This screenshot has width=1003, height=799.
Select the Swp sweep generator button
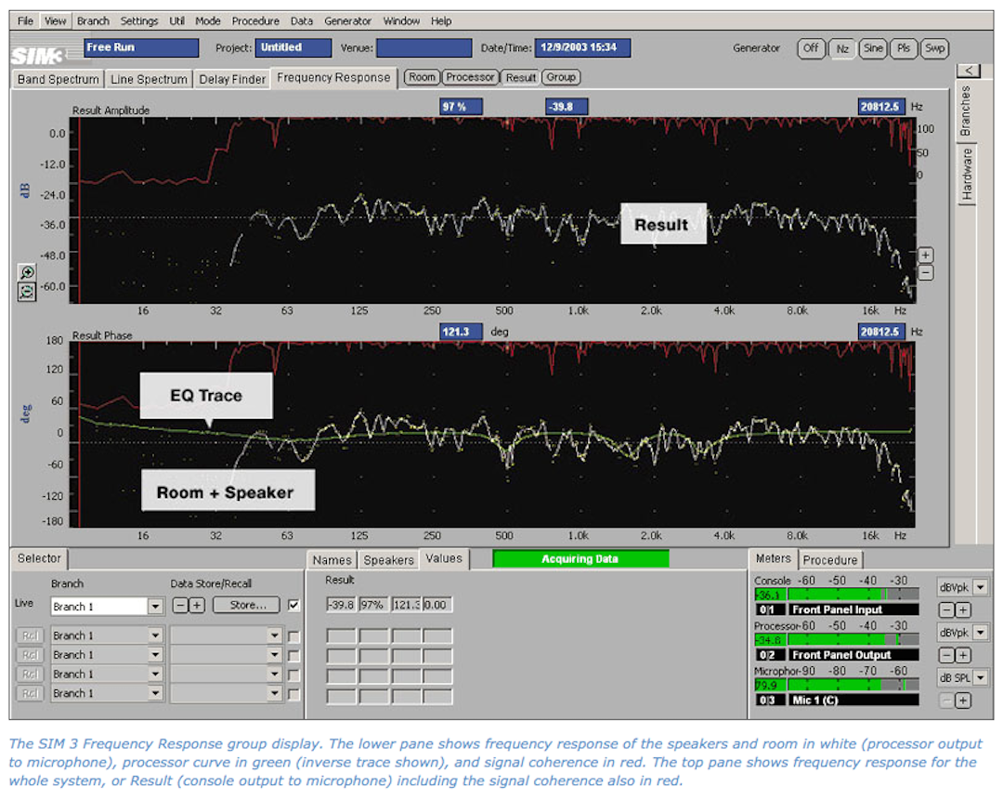point(934,48)
